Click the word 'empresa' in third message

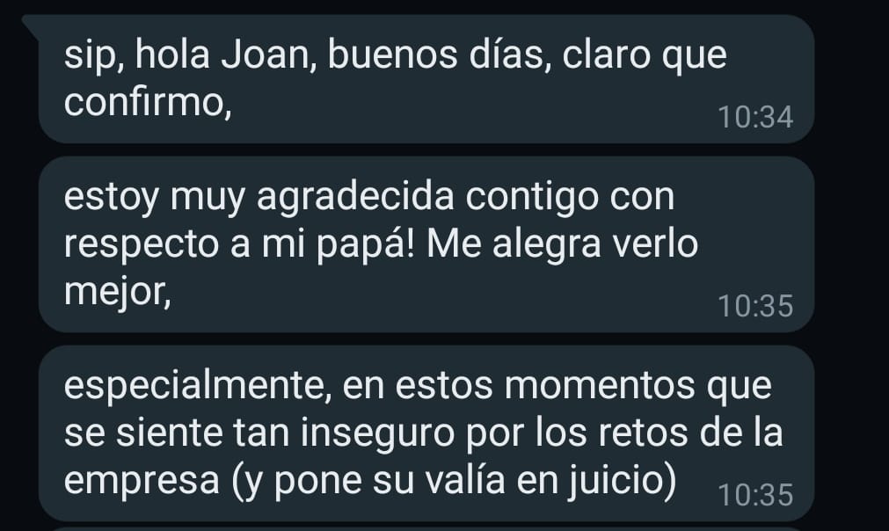[142, 481]
